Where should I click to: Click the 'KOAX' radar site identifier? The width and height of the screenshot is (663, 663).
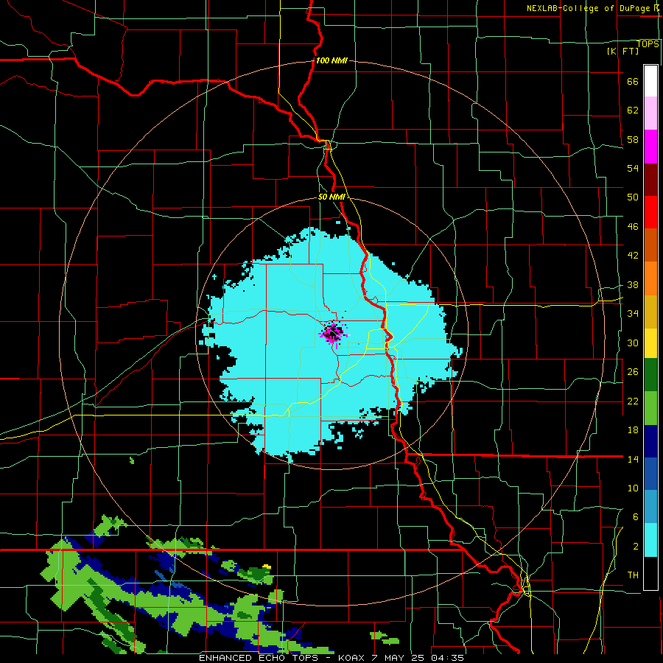click(352, 658)
